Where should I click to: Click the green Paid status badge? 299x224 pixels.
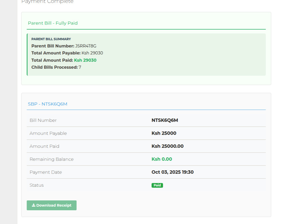(157, 185)
